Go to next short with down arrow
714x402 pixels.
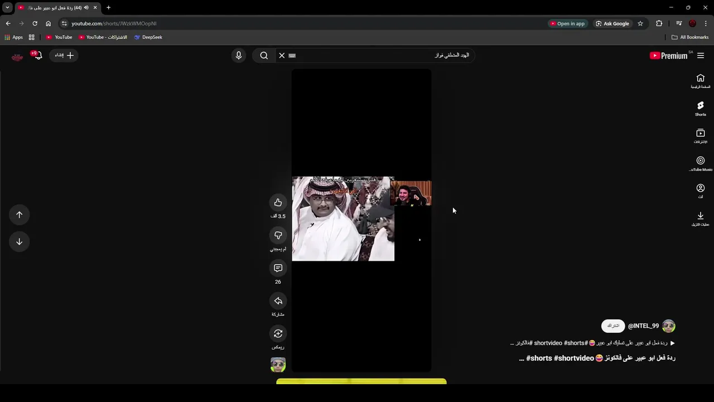[19, 241]
